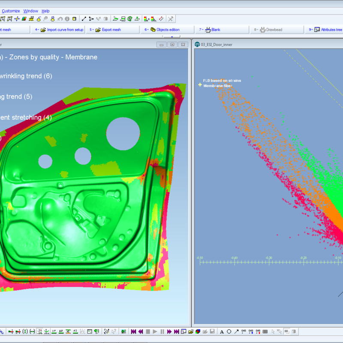Screen dimensions: 343x343
Task: Open the Customize menu
Action: coord(11,11)
